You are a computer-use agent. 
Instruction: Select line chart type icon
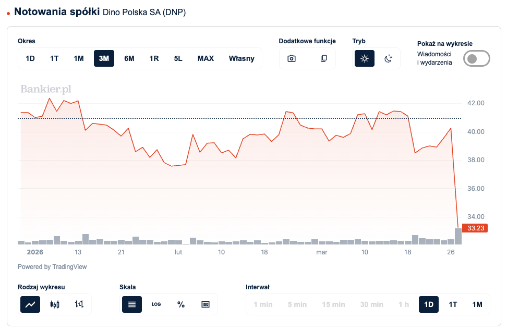[x=30, y=304]
